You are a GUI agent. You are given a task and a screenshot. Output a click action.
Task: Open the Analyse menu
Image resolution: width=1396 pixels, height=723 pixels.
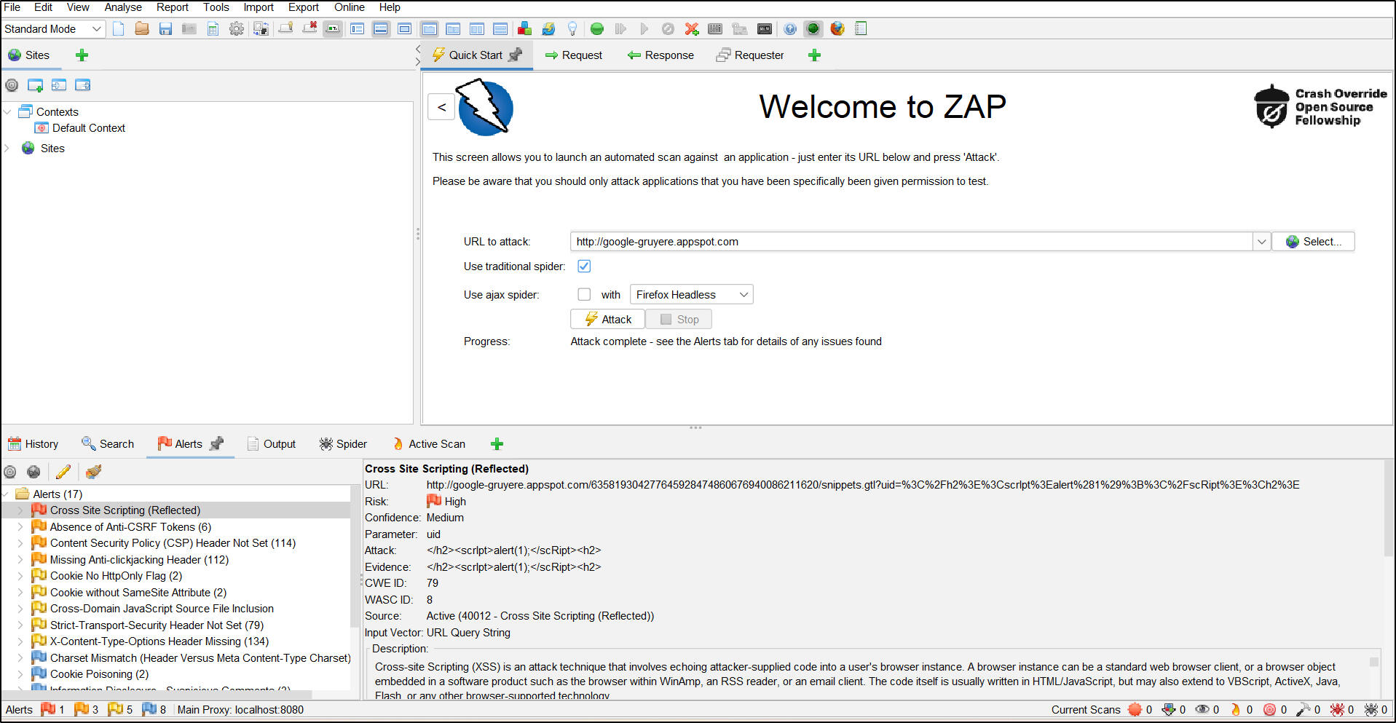[x=123, y=7]
